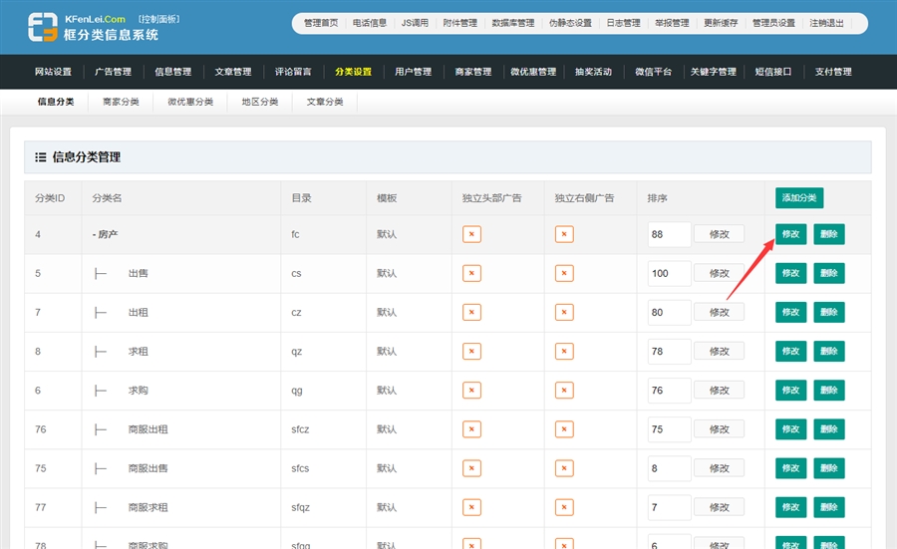Open 数据库管理 in the top bar
Image resolution: width=897 pixels, height=549 pixels.
pos(513,23)
